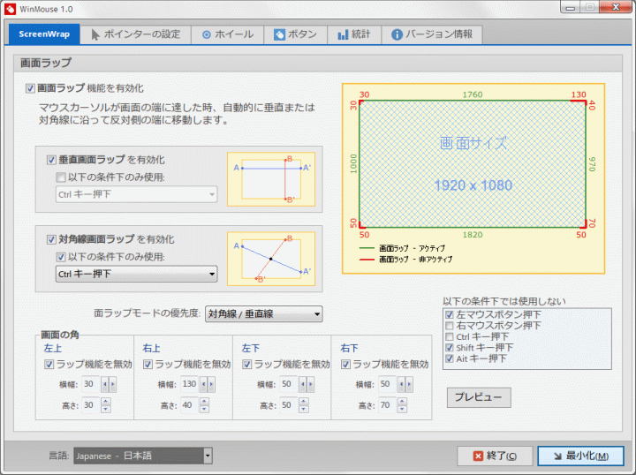Open the ホイール tab

click(x=228, y=34)
